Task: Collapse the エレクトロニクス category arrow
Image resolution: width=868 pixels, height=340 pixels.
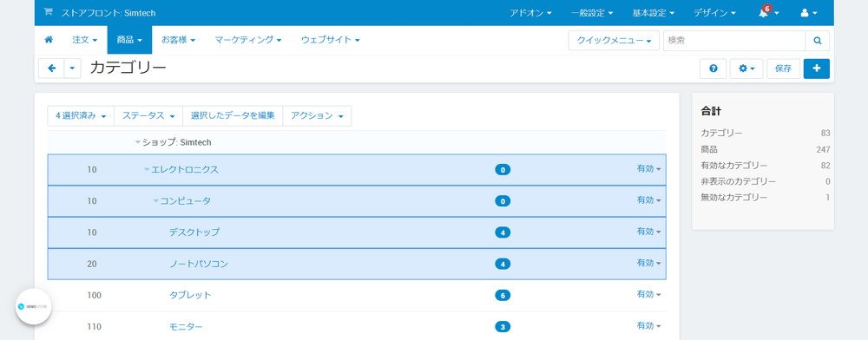Action: click(147, 170)
